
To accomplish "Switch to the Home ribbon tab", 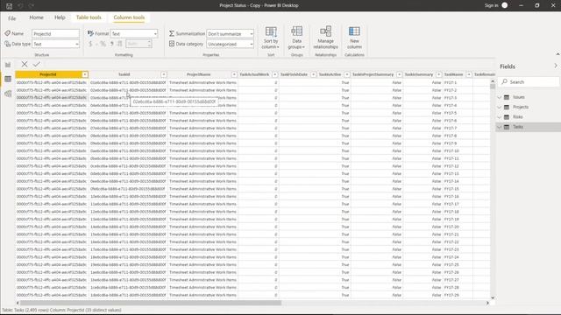I will click(36, 17).
